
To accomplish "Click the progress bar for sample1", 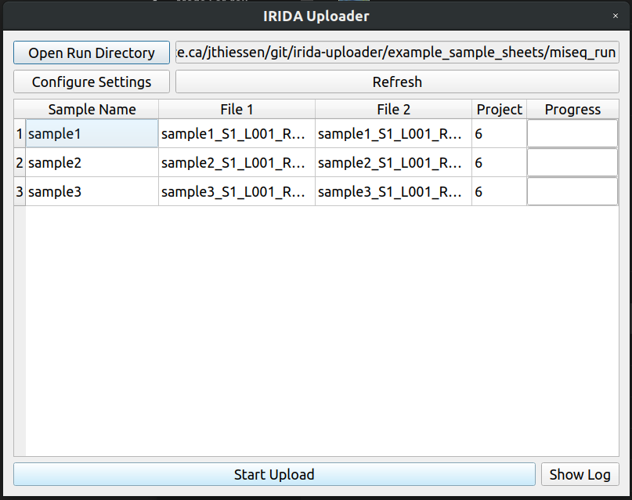I will tap(572, 133).
